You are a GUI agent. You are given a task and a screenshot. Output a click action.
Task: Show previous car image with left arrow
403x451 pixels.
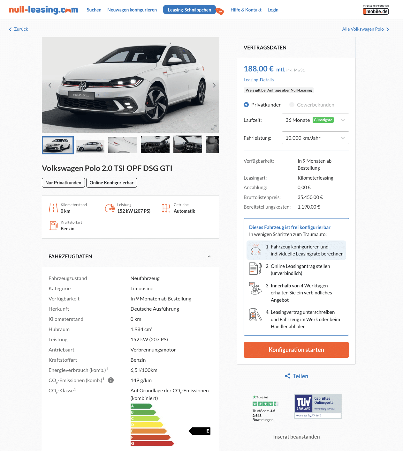50,85
